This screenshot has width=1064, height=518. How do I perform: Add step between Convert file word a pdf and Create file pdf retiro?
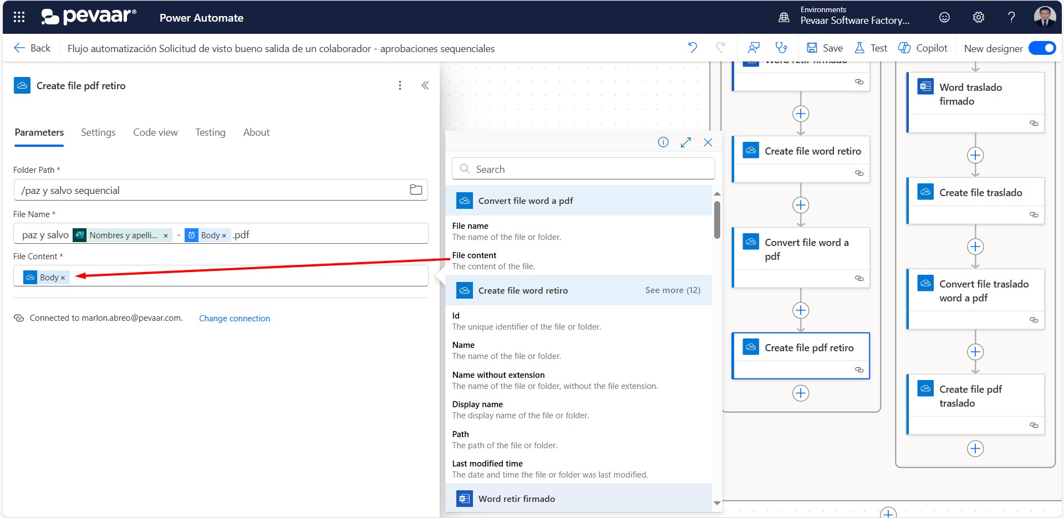[x=801, y=310]
